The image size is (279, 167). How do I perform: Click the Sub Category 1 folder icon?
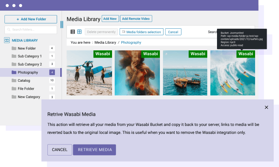(14, 56)
